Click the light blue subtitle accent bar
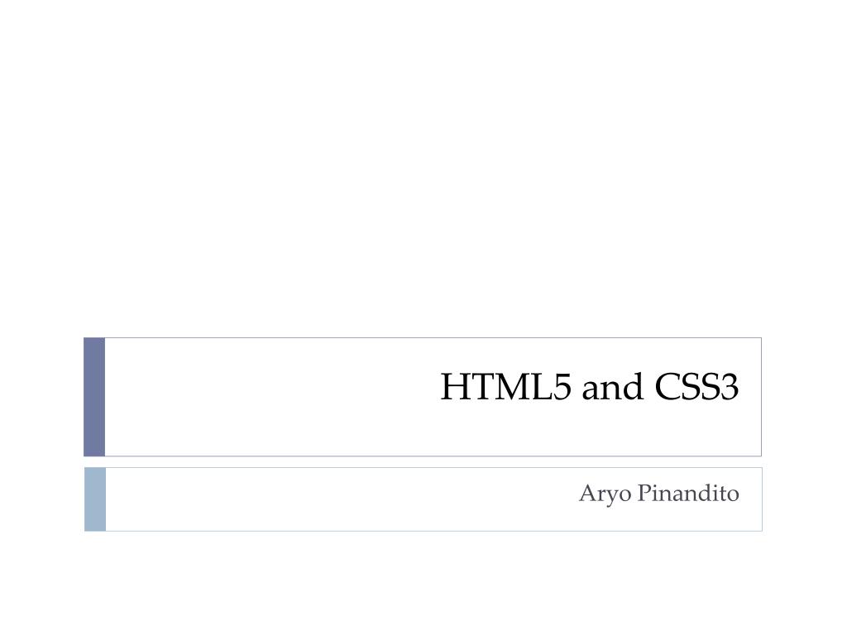Image resolution: width=847 pixels, height=635 pixels. 95,499
